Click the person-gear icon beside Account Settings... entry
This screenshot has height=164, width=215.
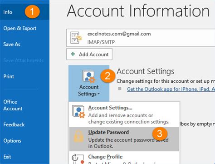tap(78, 112)
